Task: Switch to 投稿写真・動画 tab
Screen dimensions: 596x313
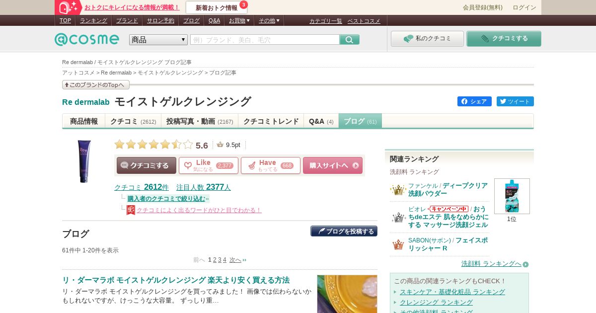Action: 200,121
